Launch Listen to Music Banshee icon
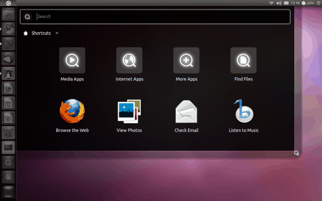The image size is (322, 201). click(243, 111)
